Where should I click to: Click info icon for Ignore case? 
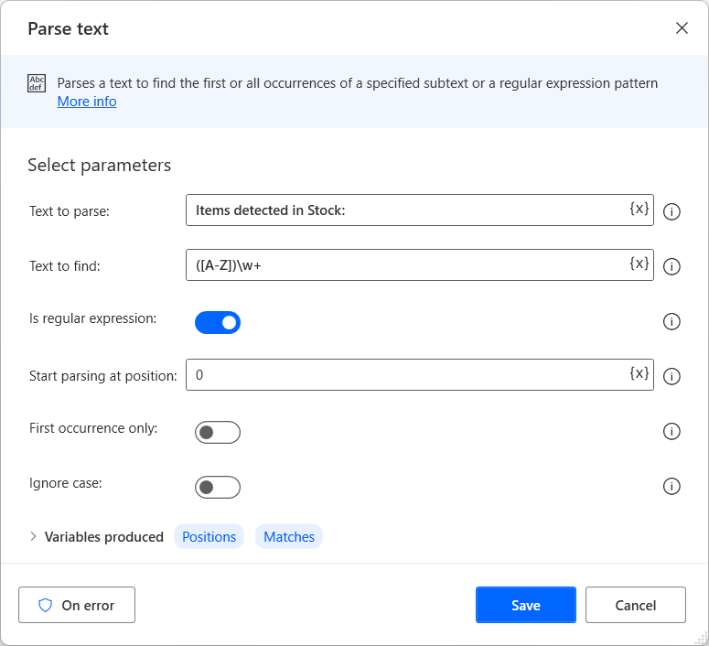tap(671, 486)
